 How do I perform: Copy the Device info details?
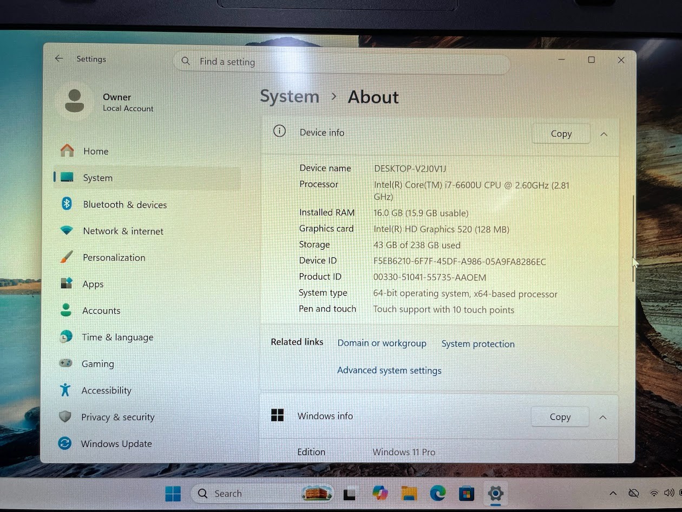561,133
